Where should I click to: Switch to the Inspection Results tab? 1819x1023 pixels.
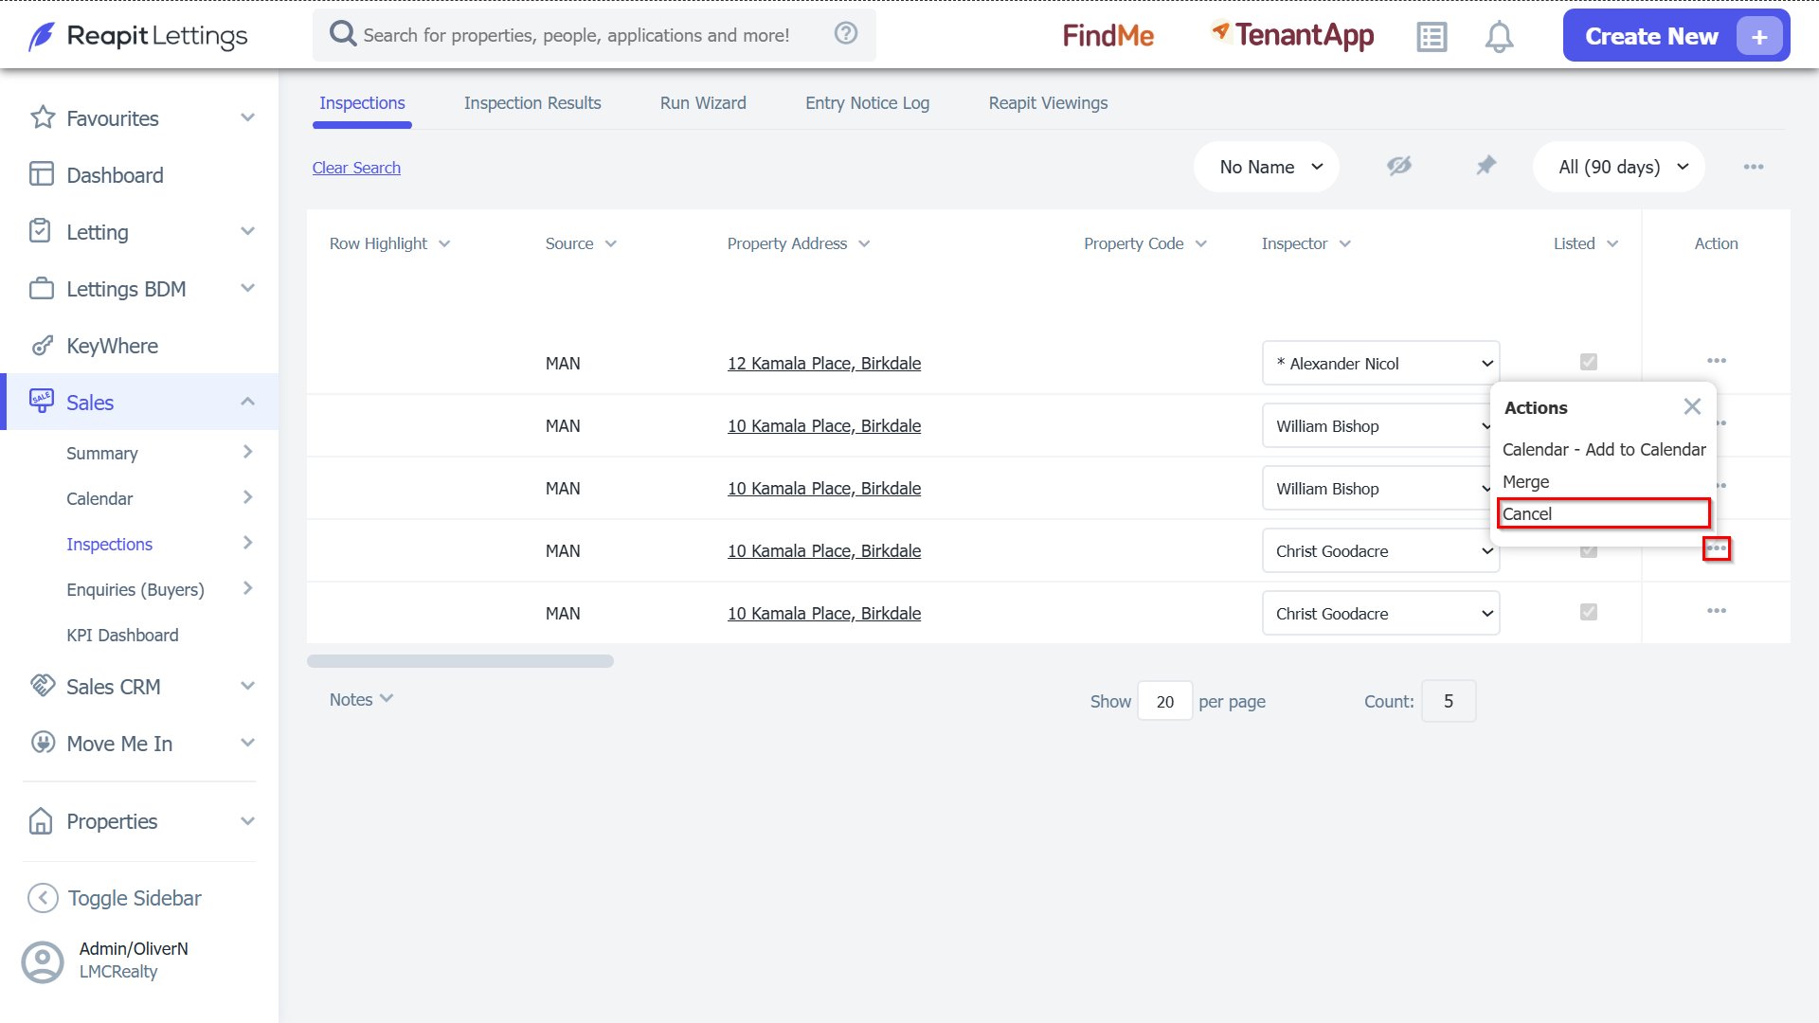(532, 103)
